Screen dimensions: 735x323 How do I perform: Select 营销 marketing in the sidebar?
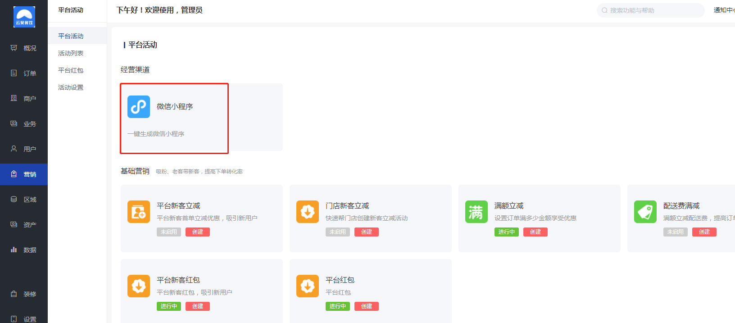[24, 174]
